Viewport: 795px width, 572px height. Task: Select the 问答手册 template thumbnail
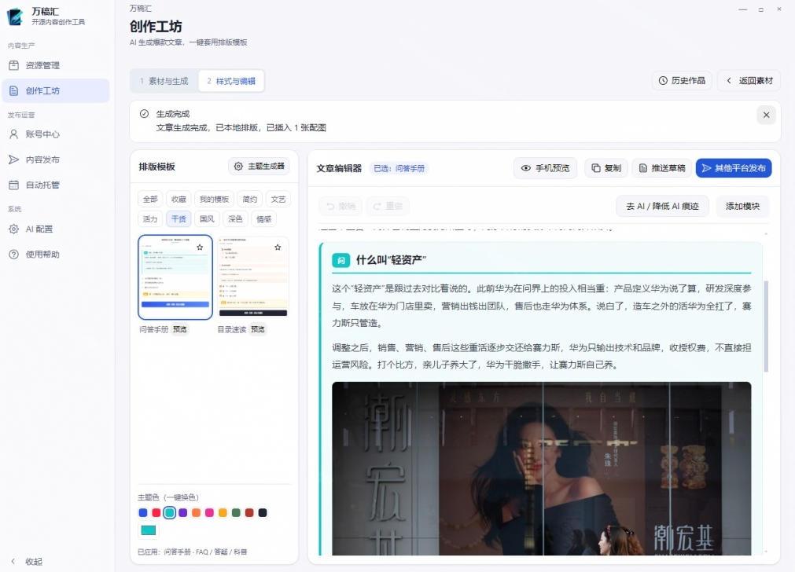(x=175, y=277)
